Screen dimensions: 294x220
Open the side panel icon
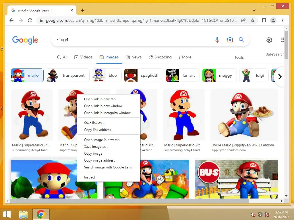[x=264, y=20]
